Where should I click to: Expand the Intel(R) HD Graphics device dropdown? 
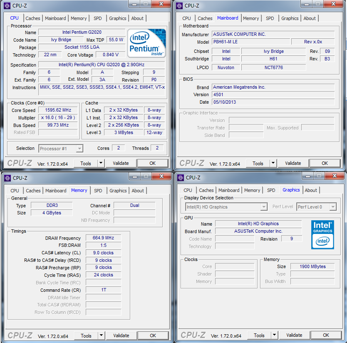tap(263, 207)
